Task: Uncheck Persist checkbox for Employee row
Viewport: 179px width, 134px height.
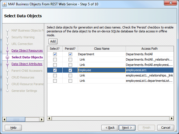Action: tap(70, 70)
